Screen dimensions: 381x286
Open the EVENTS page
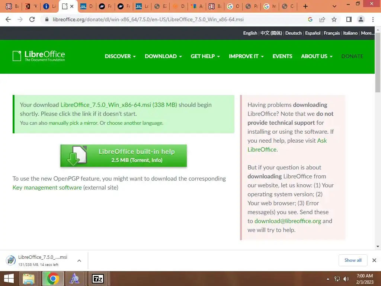click(282, 56)
